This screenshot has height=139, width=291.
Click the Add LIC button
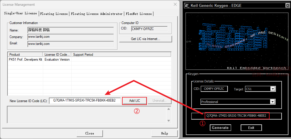[135, 101]
